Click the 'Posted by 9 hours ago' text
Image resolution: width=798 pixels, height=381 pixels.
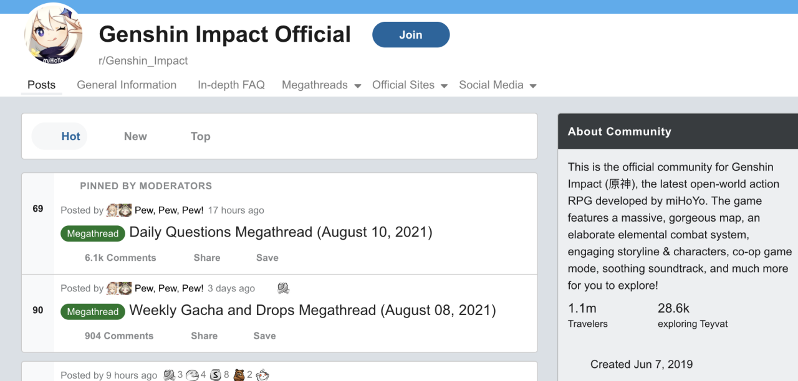[x=108, y=375]
